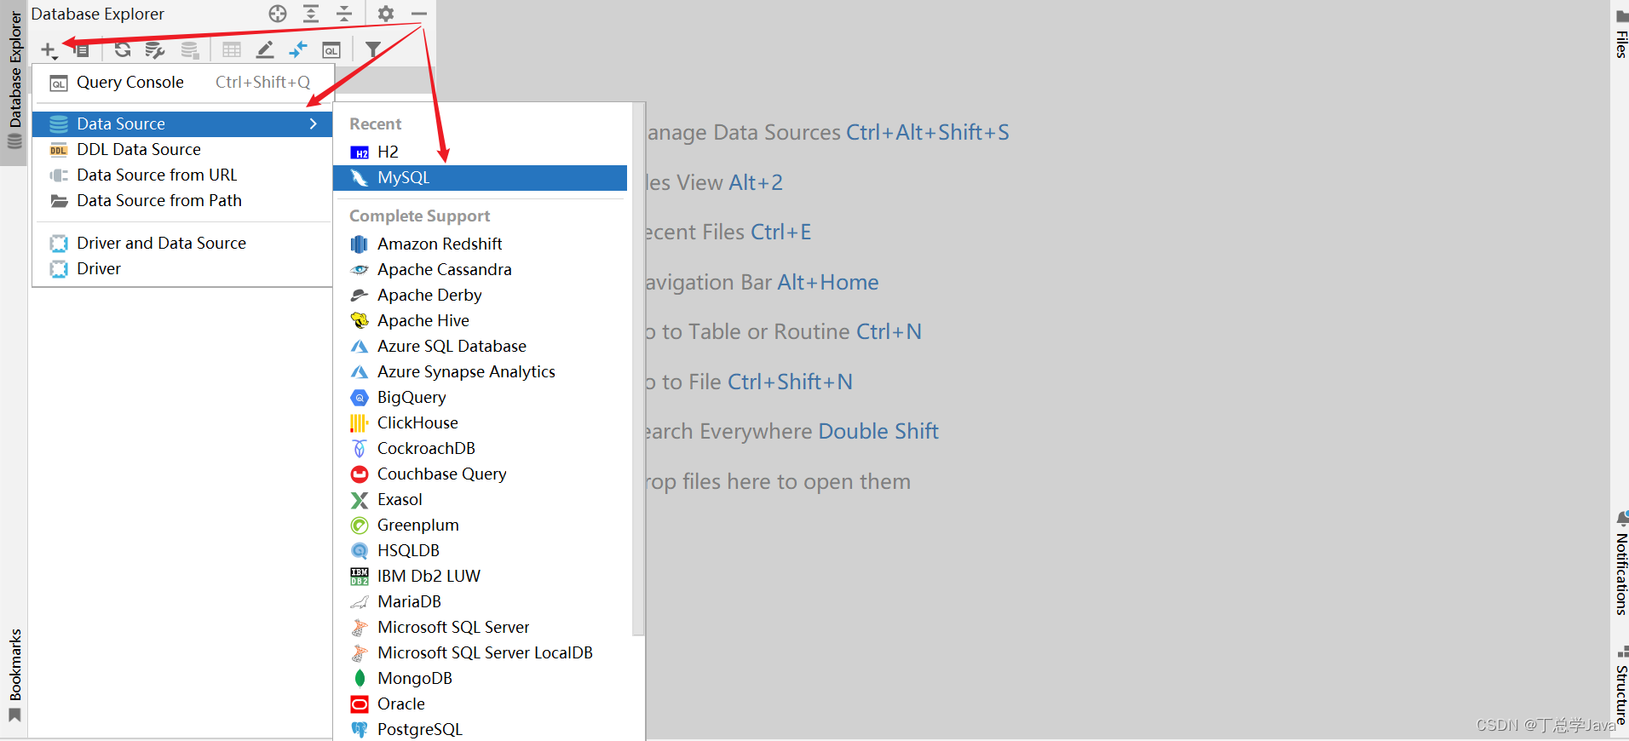Open the Notifications side tab
Viewport: 1629px width, 741px height.
point(1620,565)
